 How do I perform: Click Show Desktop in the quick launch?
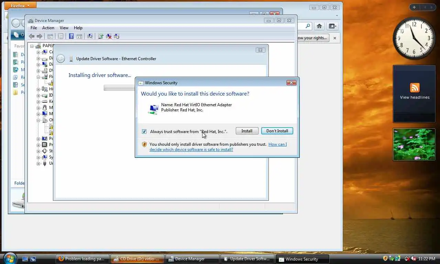click(25, 259)
